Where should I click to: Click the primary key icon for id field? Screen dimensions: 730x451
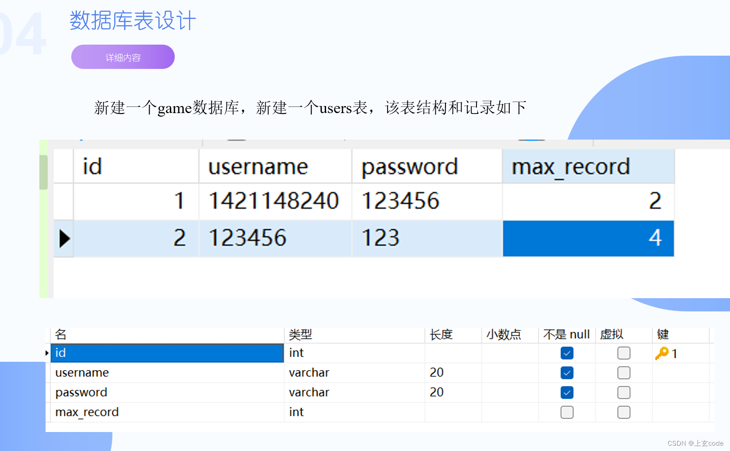click(x=662, y=353)
